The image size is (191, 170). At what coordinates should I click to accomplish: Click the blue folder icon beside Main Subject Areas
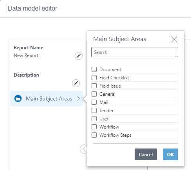pos(18,98)
